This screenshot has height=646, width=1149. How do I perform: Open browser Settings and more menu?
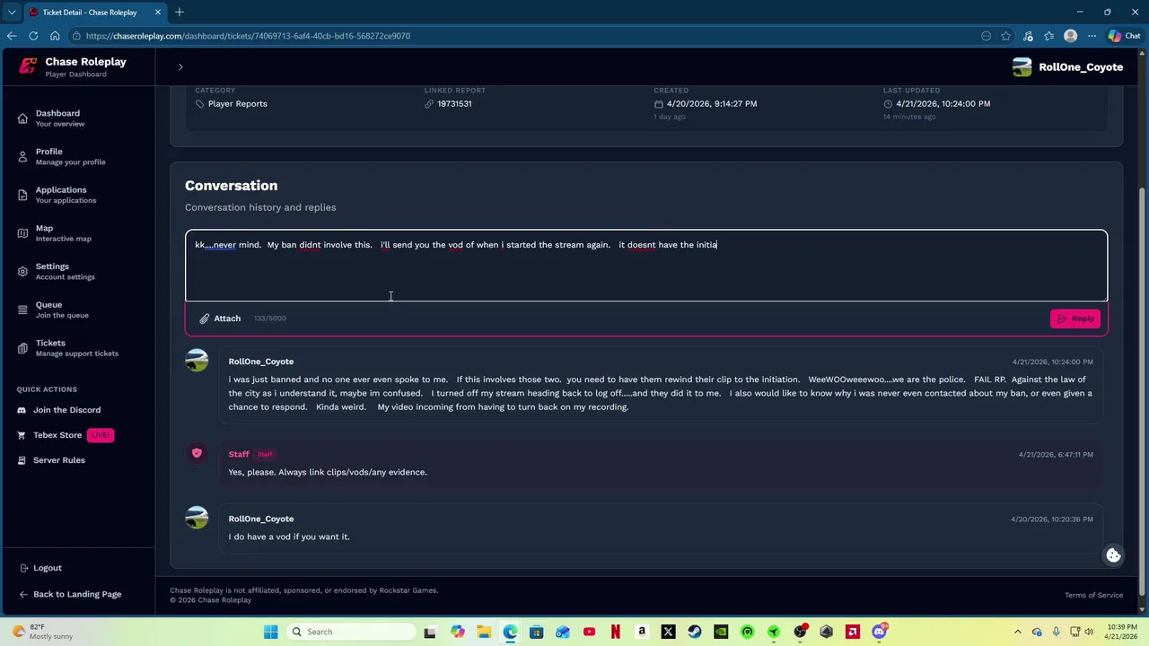[1092, 36]
